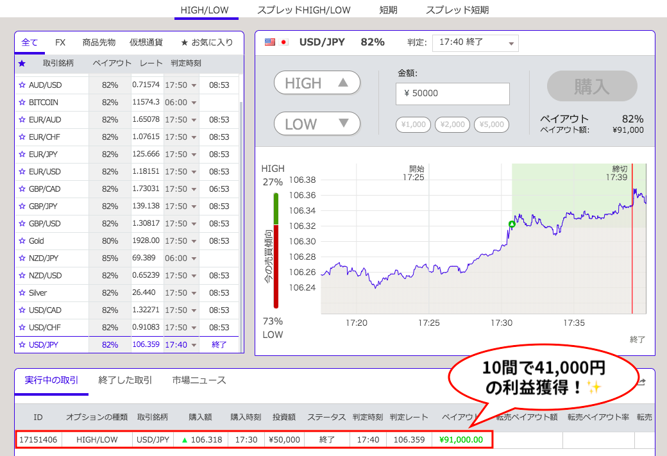Click the share icon in trades panel

[641, 382]
